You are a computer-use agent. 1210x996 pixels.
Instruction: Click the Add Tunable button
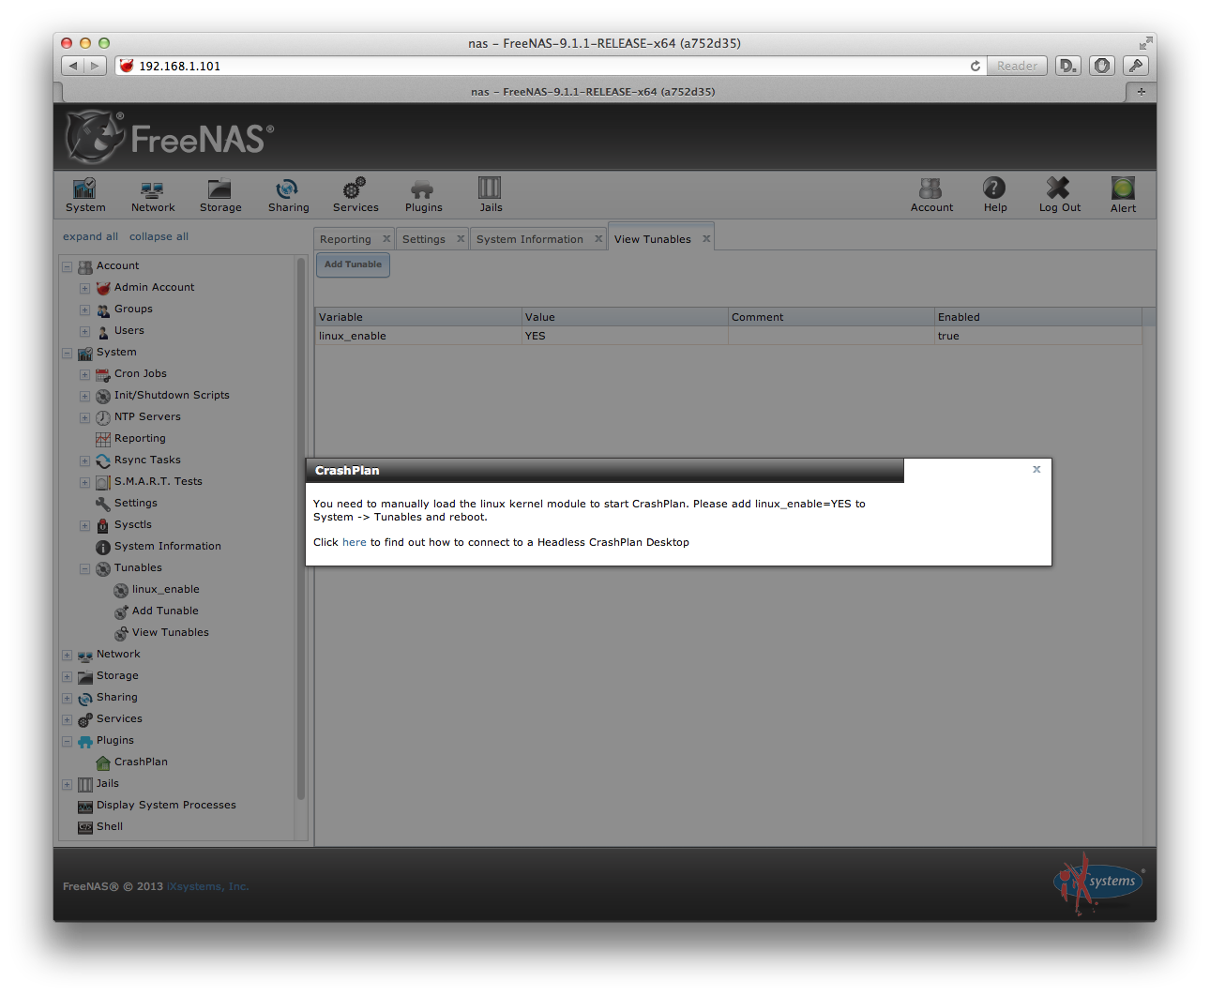pos(353,264)
